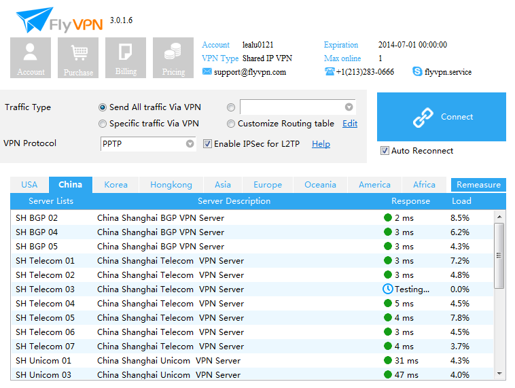
Task: Click the Connect button
Action: (x=442, y=117)
